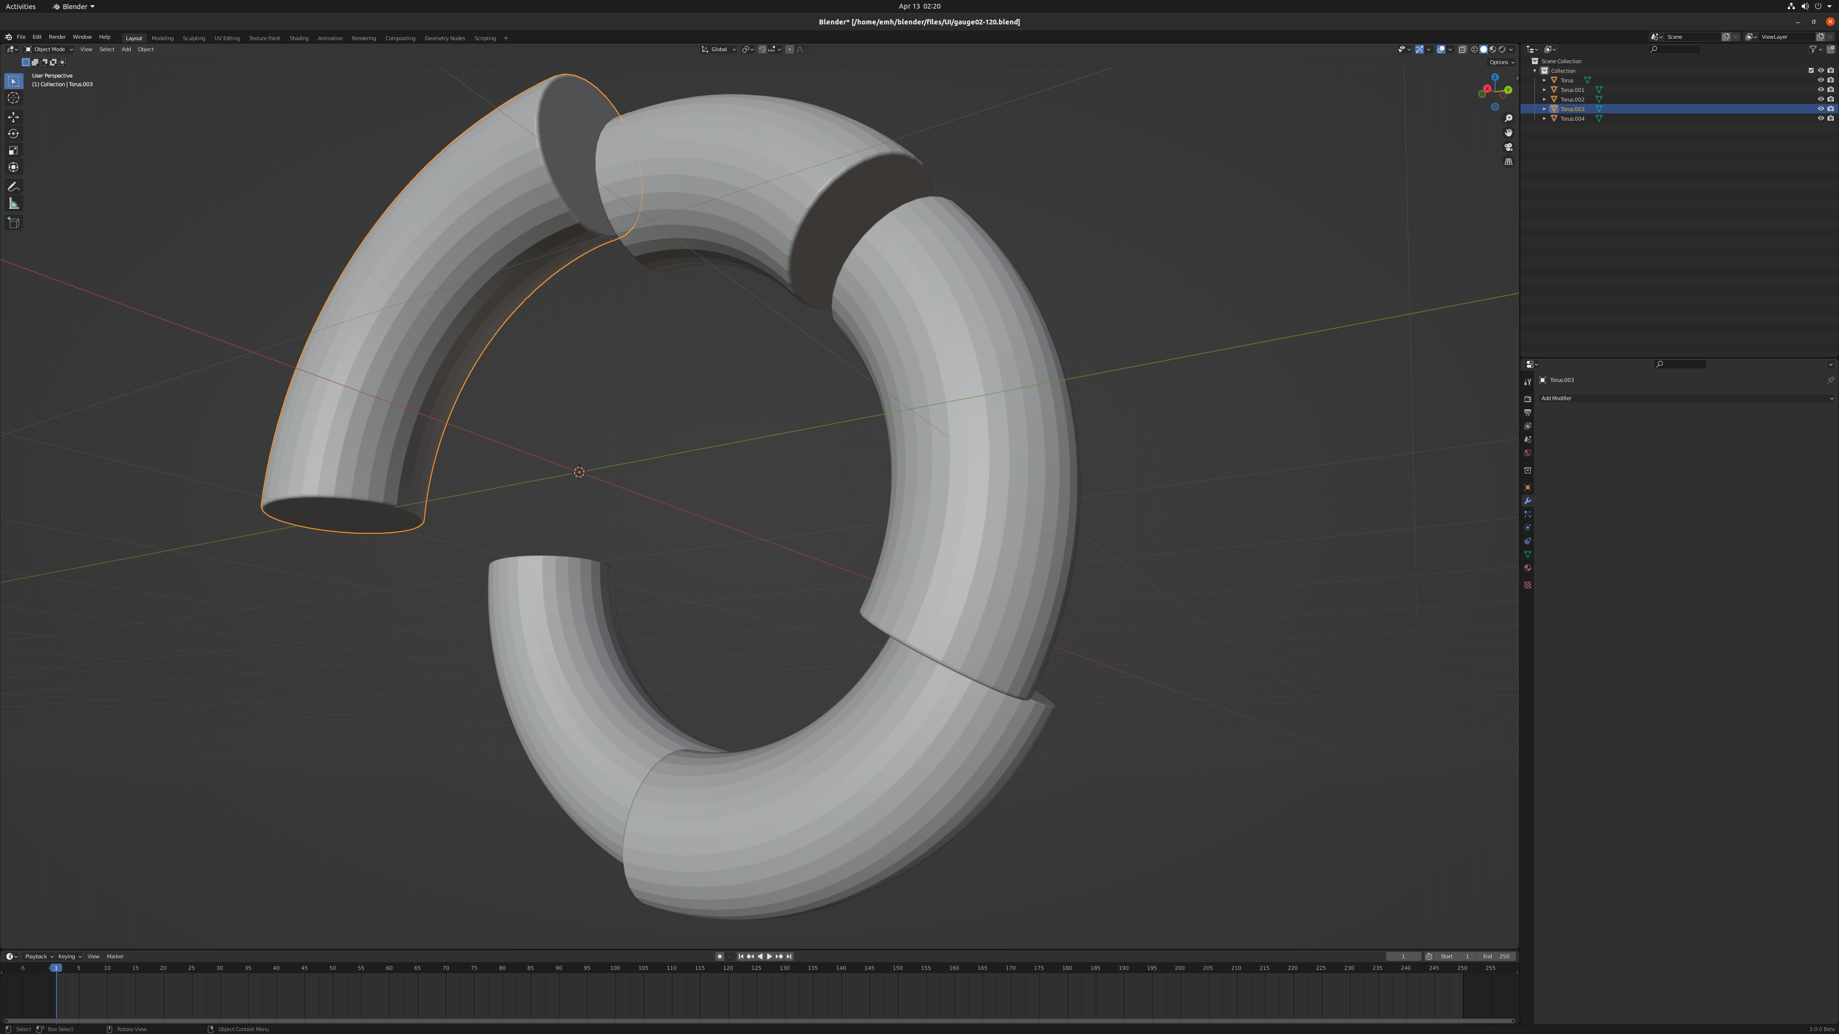Open the Output properties tab
Screen dimensions: 1839x1034
1528,413
